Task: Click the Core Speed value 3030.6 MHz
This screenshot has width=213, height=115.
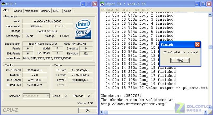Action: click(x=35, y=70)
